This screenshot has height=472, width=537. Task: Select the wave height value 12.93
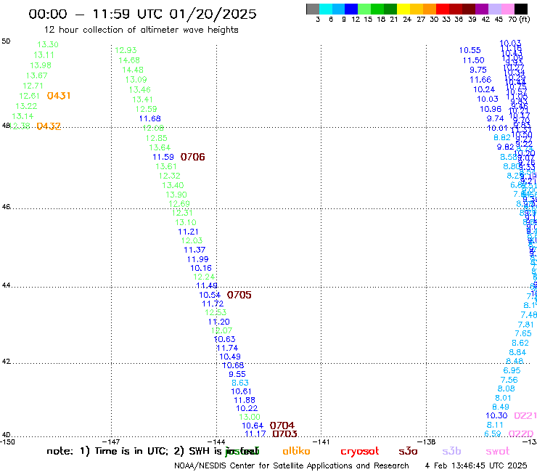126,50
